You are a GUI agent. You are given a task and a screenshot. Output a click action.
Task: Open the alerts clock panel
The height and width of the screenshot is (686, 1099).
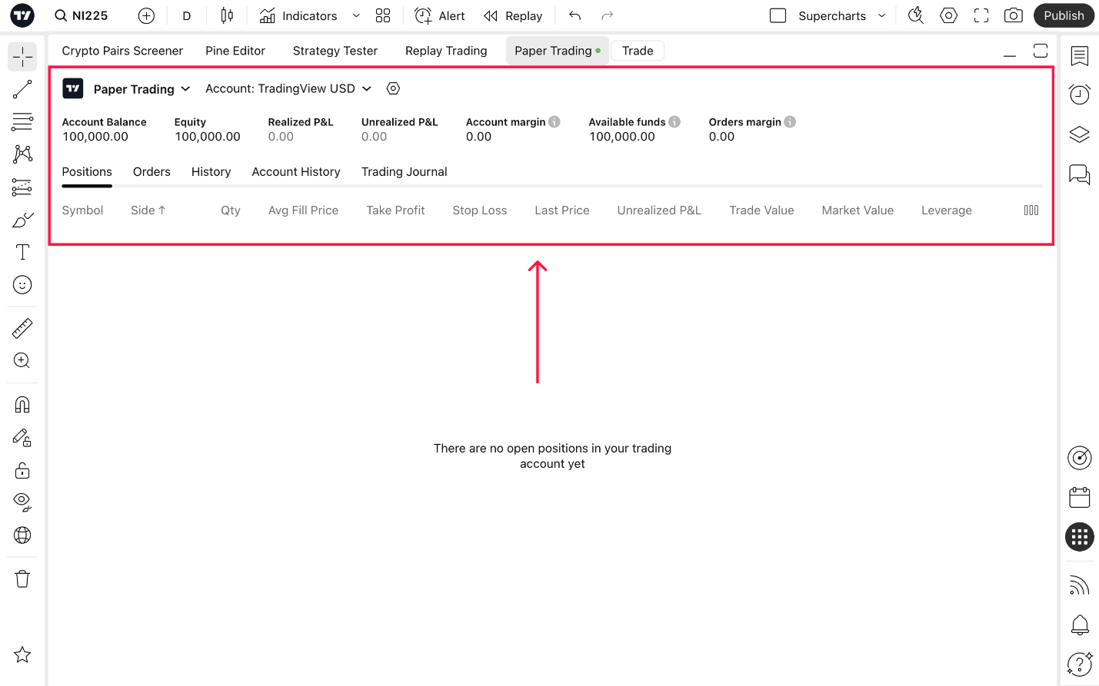click(1080, 94)
